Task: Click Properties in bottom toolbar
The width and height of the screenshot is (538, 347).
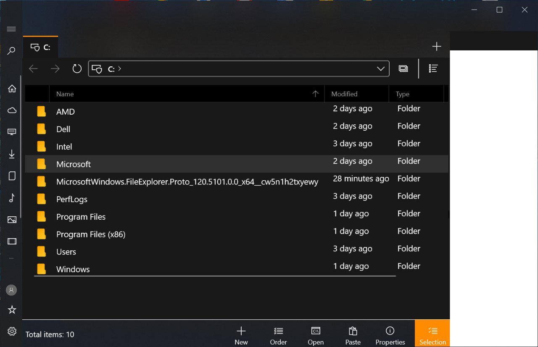Action: [x=390, y=335]
